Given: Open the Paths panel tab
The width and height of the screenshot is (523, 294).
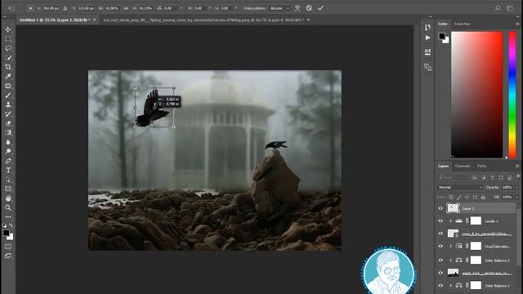Looking at the screenshot, I should pos(481,166).
